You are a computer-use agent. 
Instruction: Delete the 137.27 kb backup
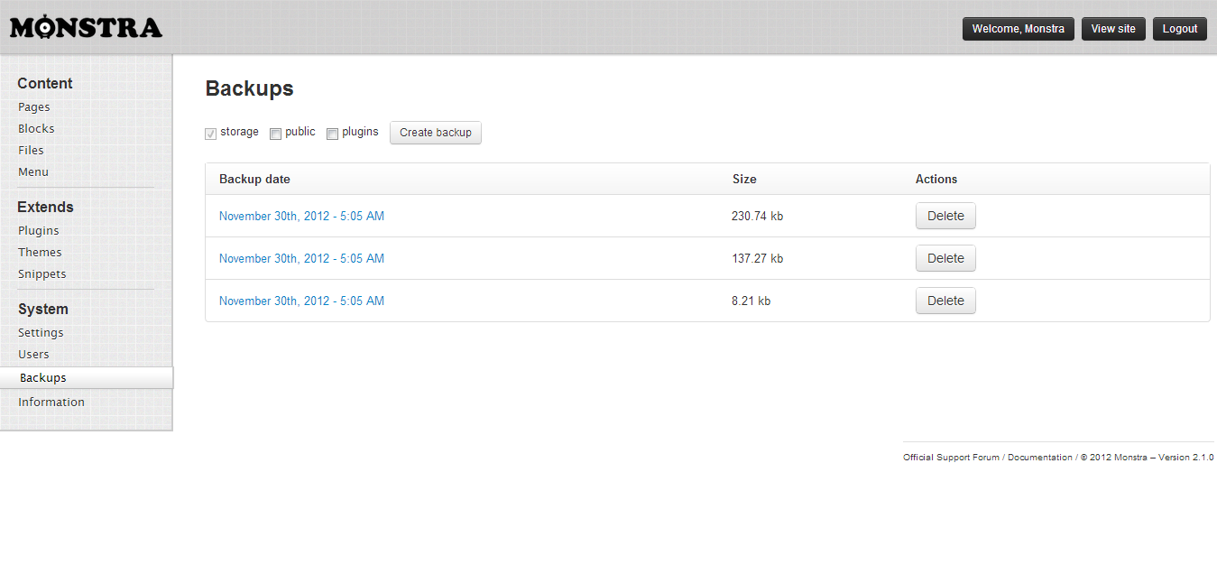[x=945, y=258]
